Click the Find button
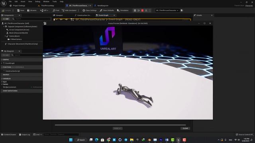 (56, 10)
